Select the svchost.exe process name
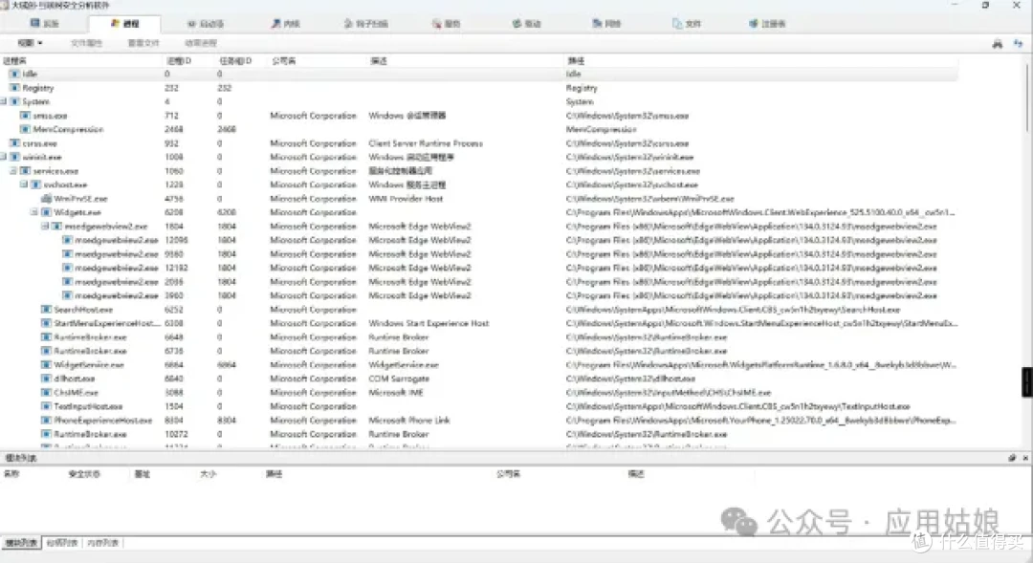This screenshot has height=563, width=1033. (65, 184)
